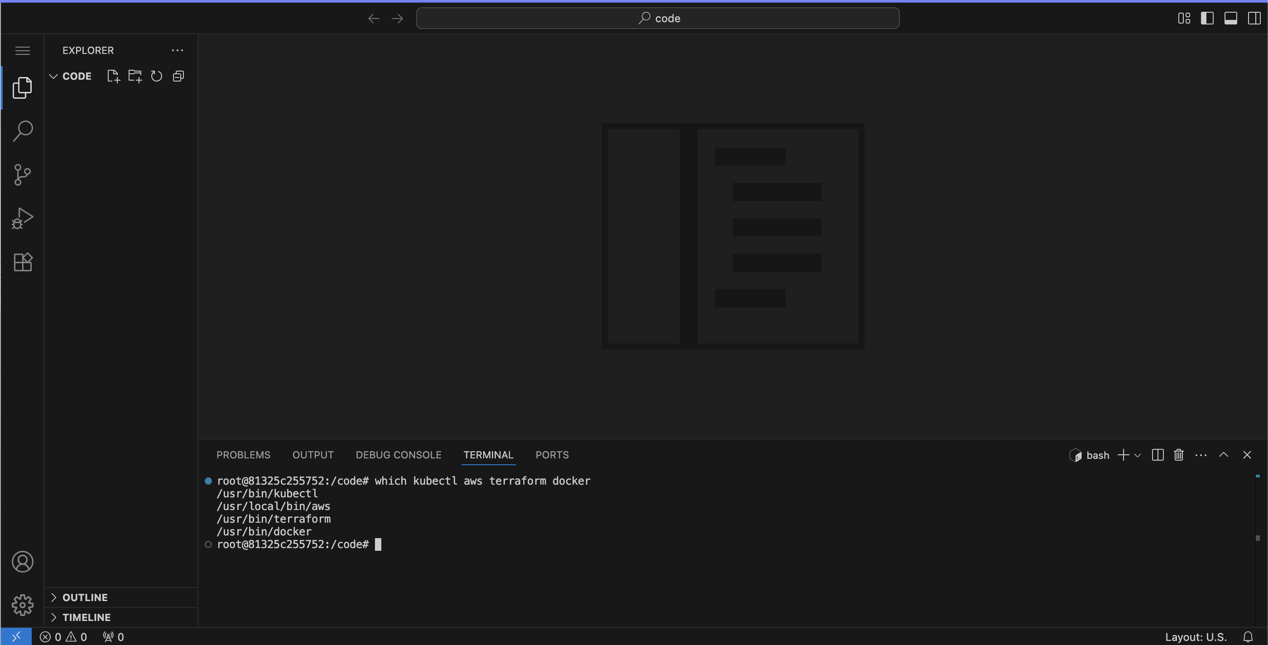Select the Source Control icon

[x=22, y=175]
